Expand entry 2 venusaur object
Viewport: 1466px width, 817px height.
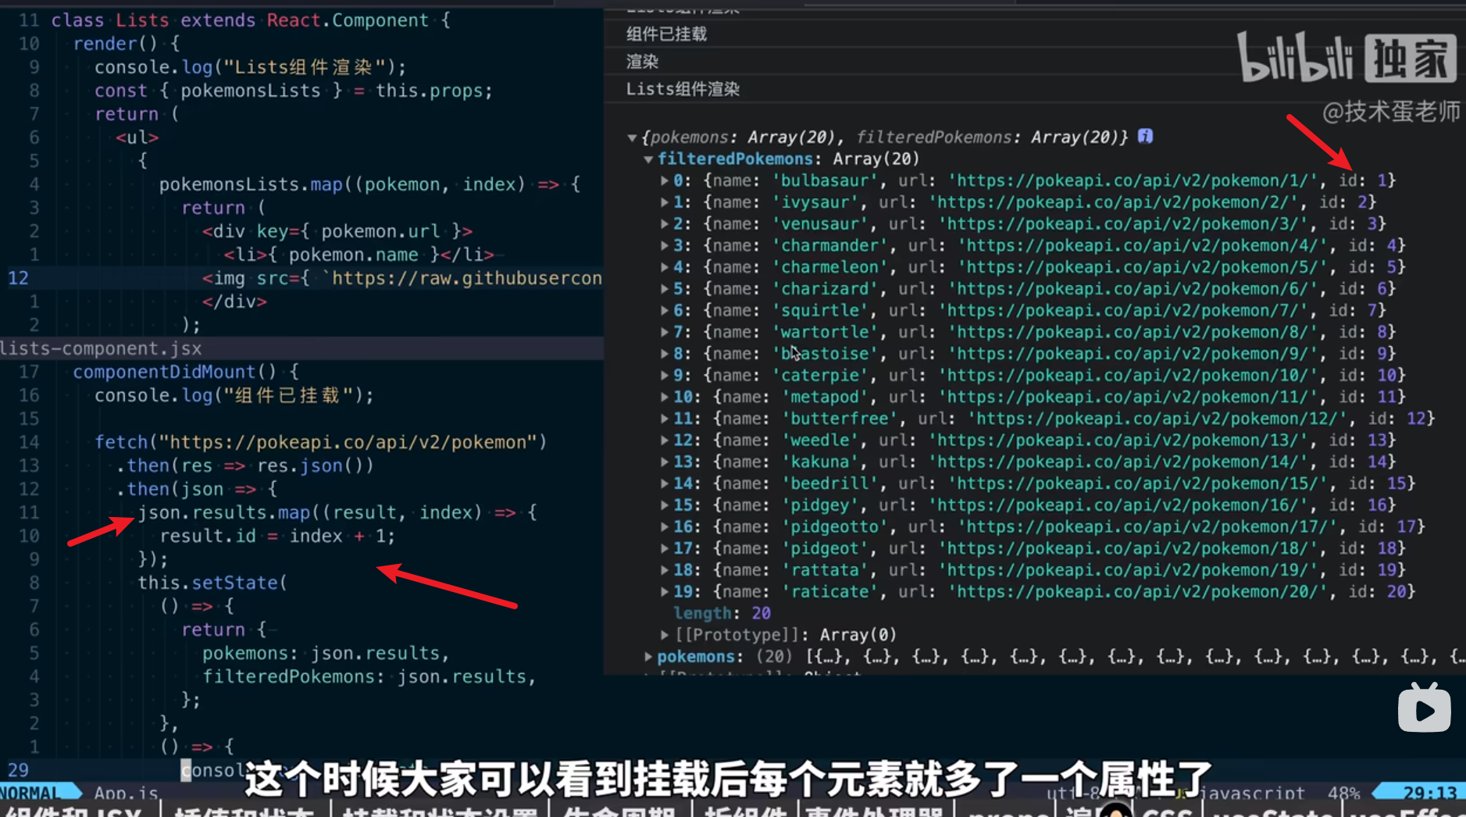click(x=665, y=225)
